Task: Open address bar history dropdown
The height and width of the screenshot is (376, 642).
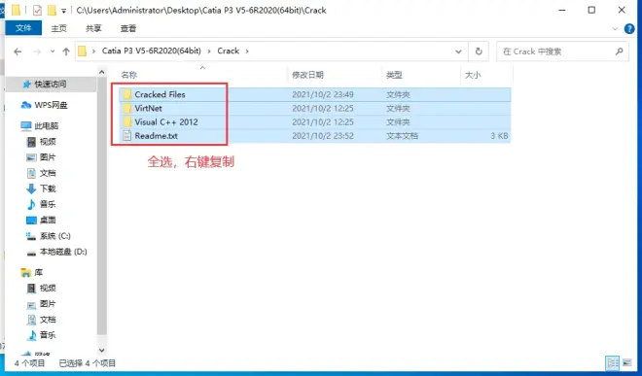Action: [458, 51]
